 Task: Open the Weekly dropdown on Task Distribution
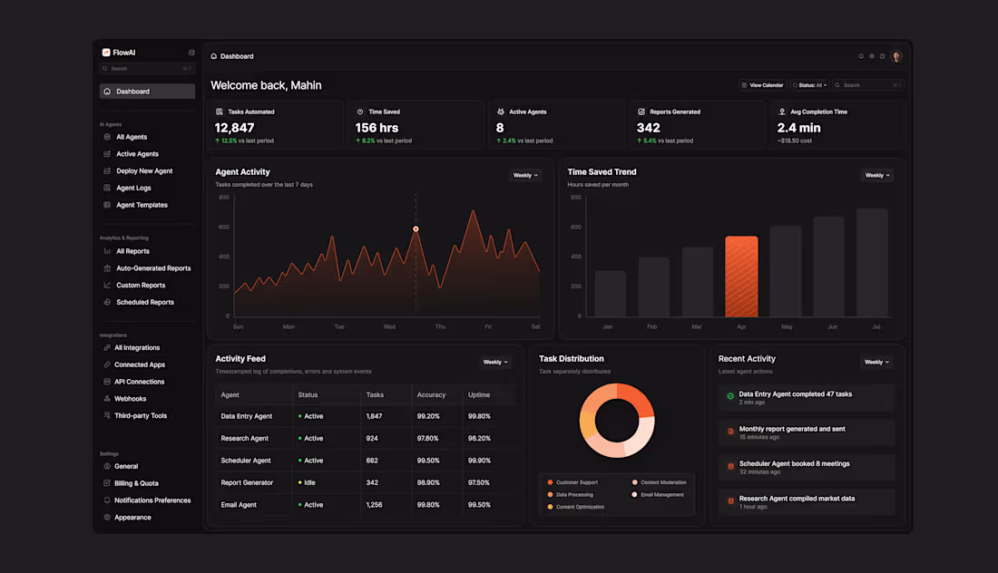(496, 362)
